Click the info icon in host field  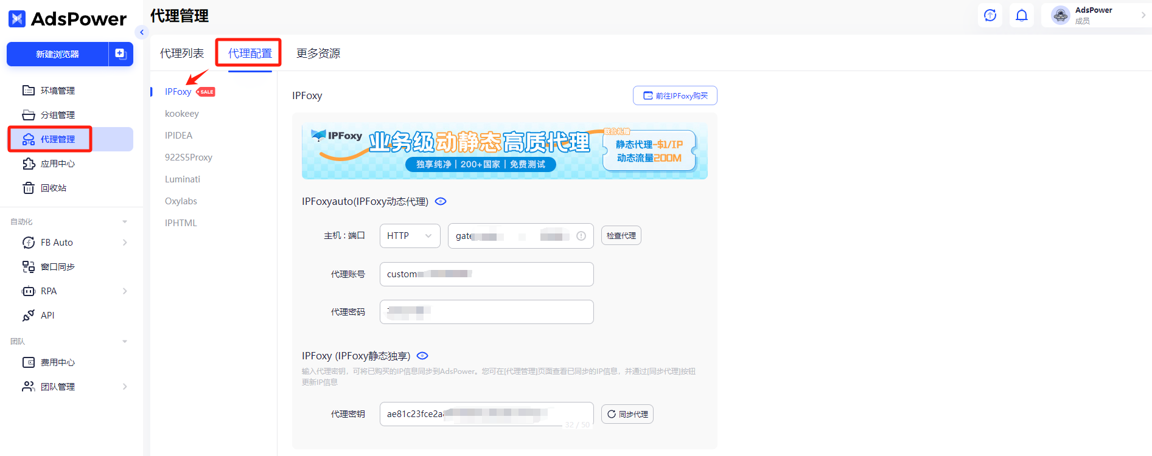tap(581, 236)
